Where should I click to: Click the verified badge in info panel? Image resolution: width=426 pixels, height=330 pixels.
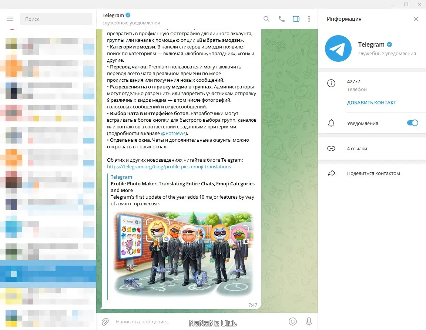point(389,44)
